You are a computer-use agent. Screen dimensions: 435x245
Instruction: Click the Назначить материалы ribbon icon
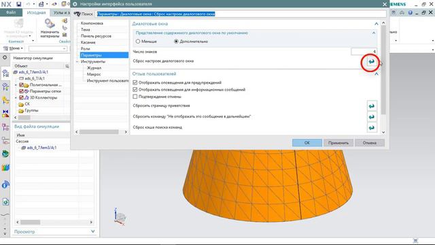pos(50,29)
